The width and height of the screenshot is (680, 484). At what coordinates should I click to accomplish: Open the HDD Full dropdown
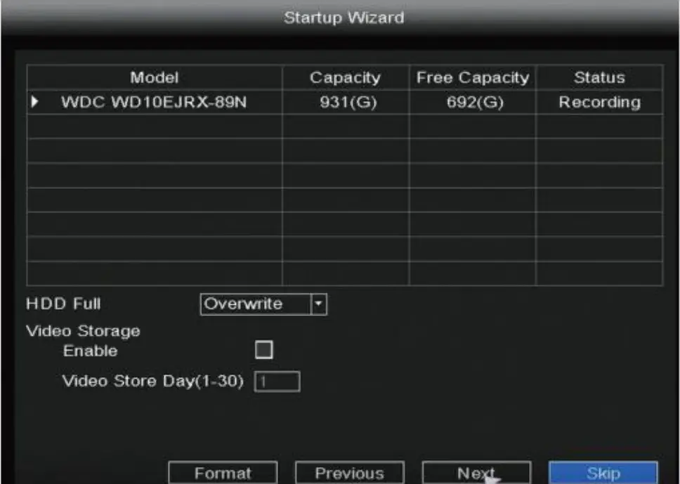263,303
